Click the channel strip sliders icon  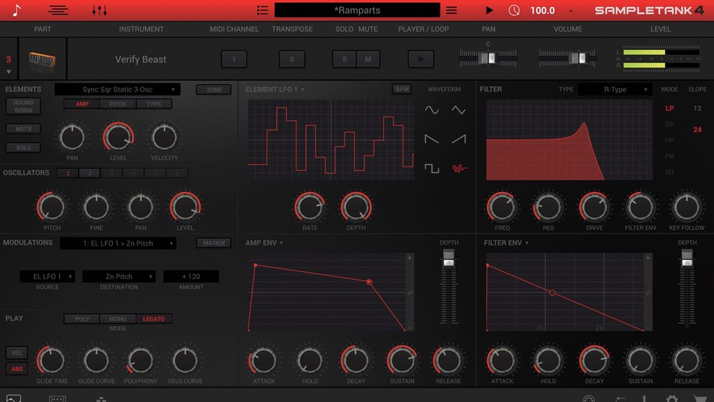[100, 10]
